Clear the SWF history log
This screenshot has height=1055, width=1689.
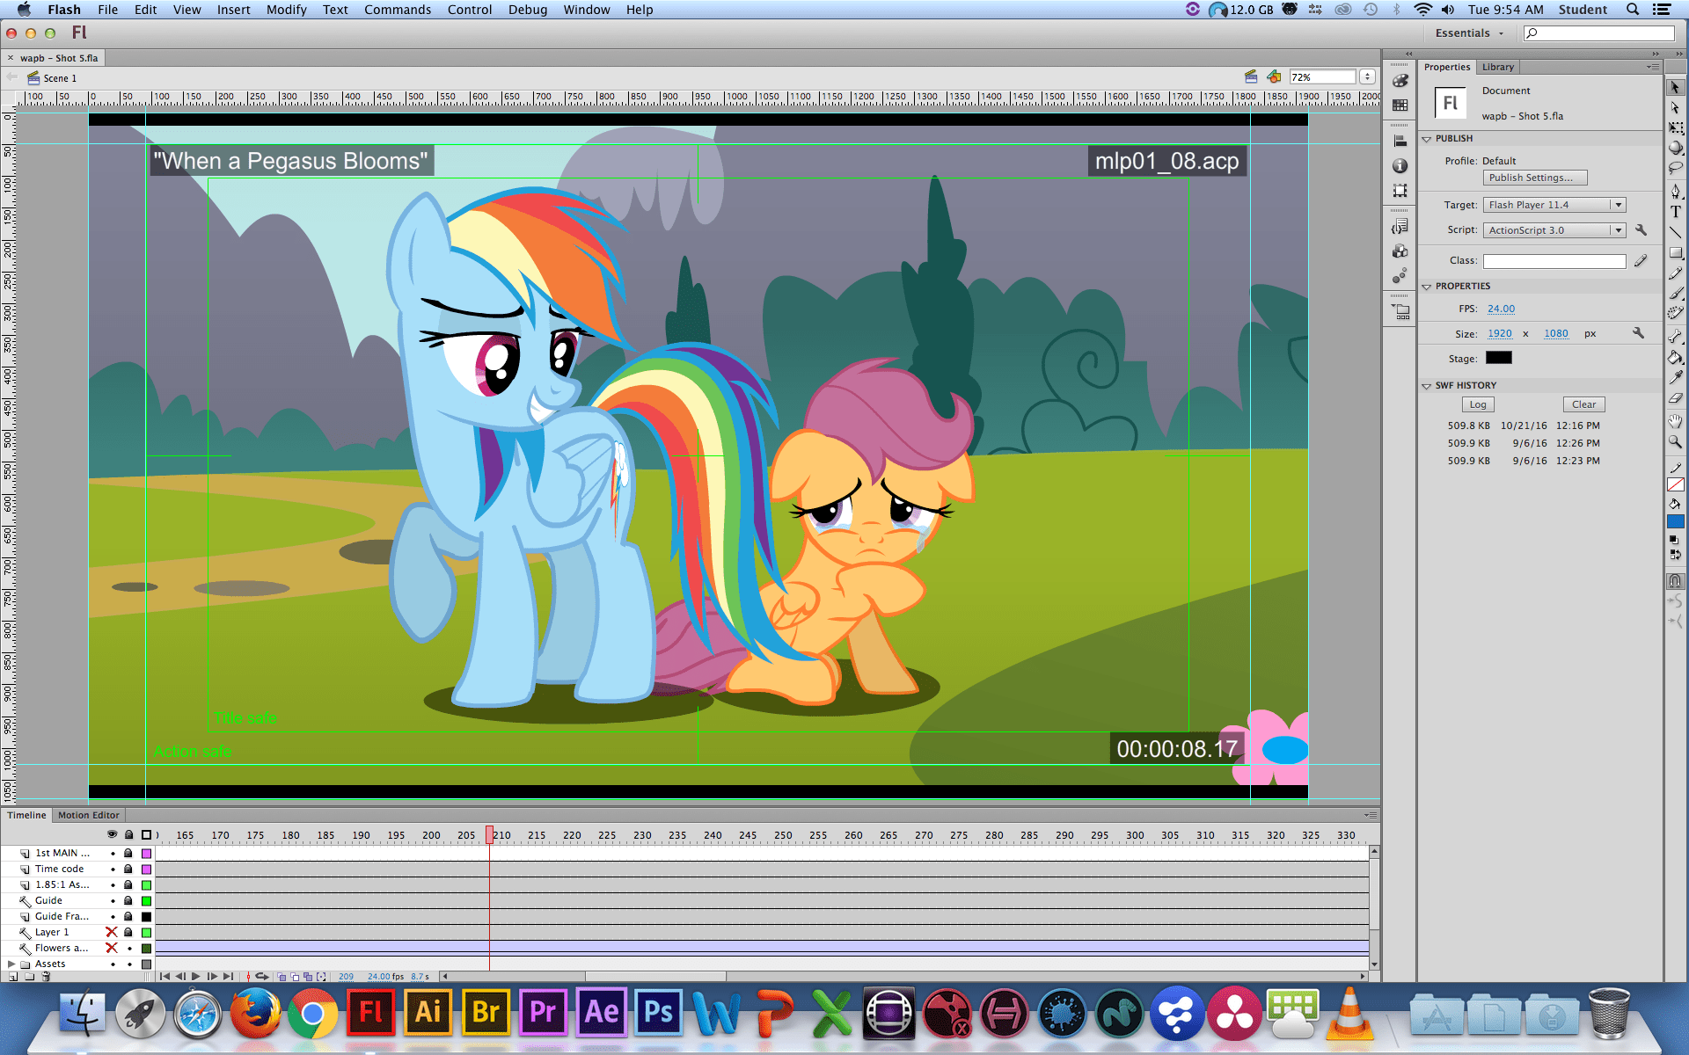tap(1583, 404)
